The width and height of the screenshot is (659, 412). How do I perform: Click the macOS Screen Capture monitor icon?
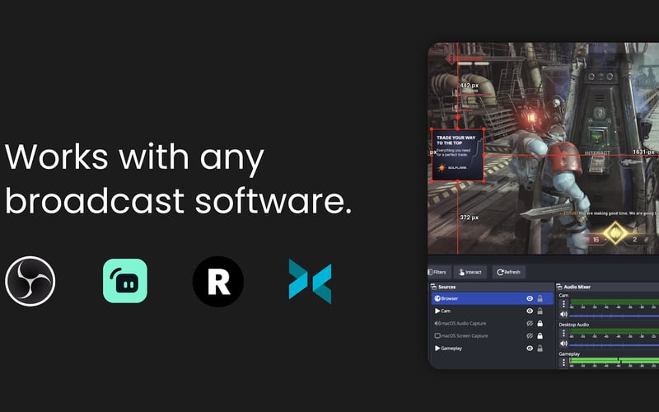pos(437,336)
